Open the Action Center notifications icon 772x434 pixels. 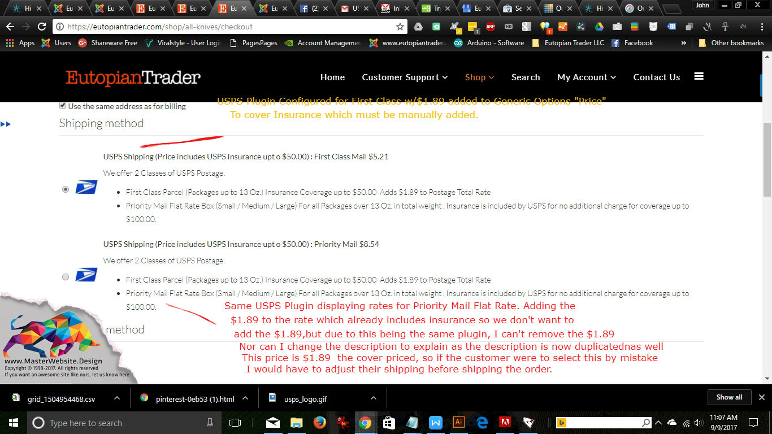pos(753,423)
